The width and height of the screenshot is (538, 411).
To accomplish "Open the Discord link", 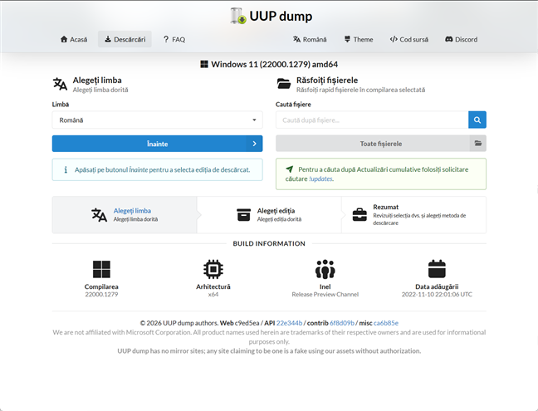I will tap(461, 39).
